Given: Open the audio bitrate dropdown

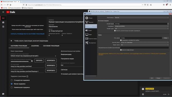Looking at the screenshot, I should [142, 29].
